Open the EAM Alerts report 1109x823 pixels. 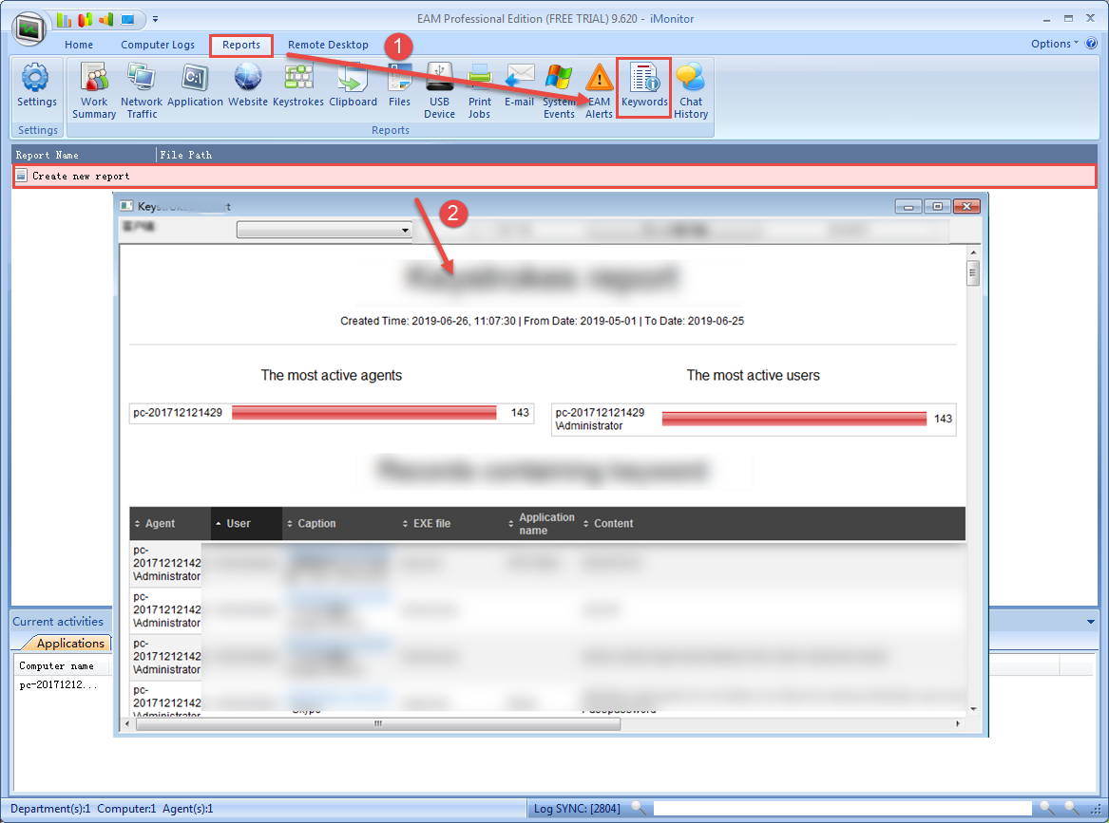(599, 90)
